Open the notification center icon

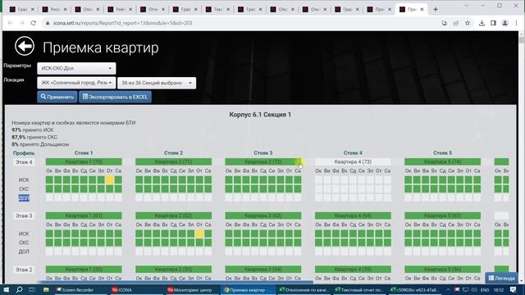coord(513,289)
